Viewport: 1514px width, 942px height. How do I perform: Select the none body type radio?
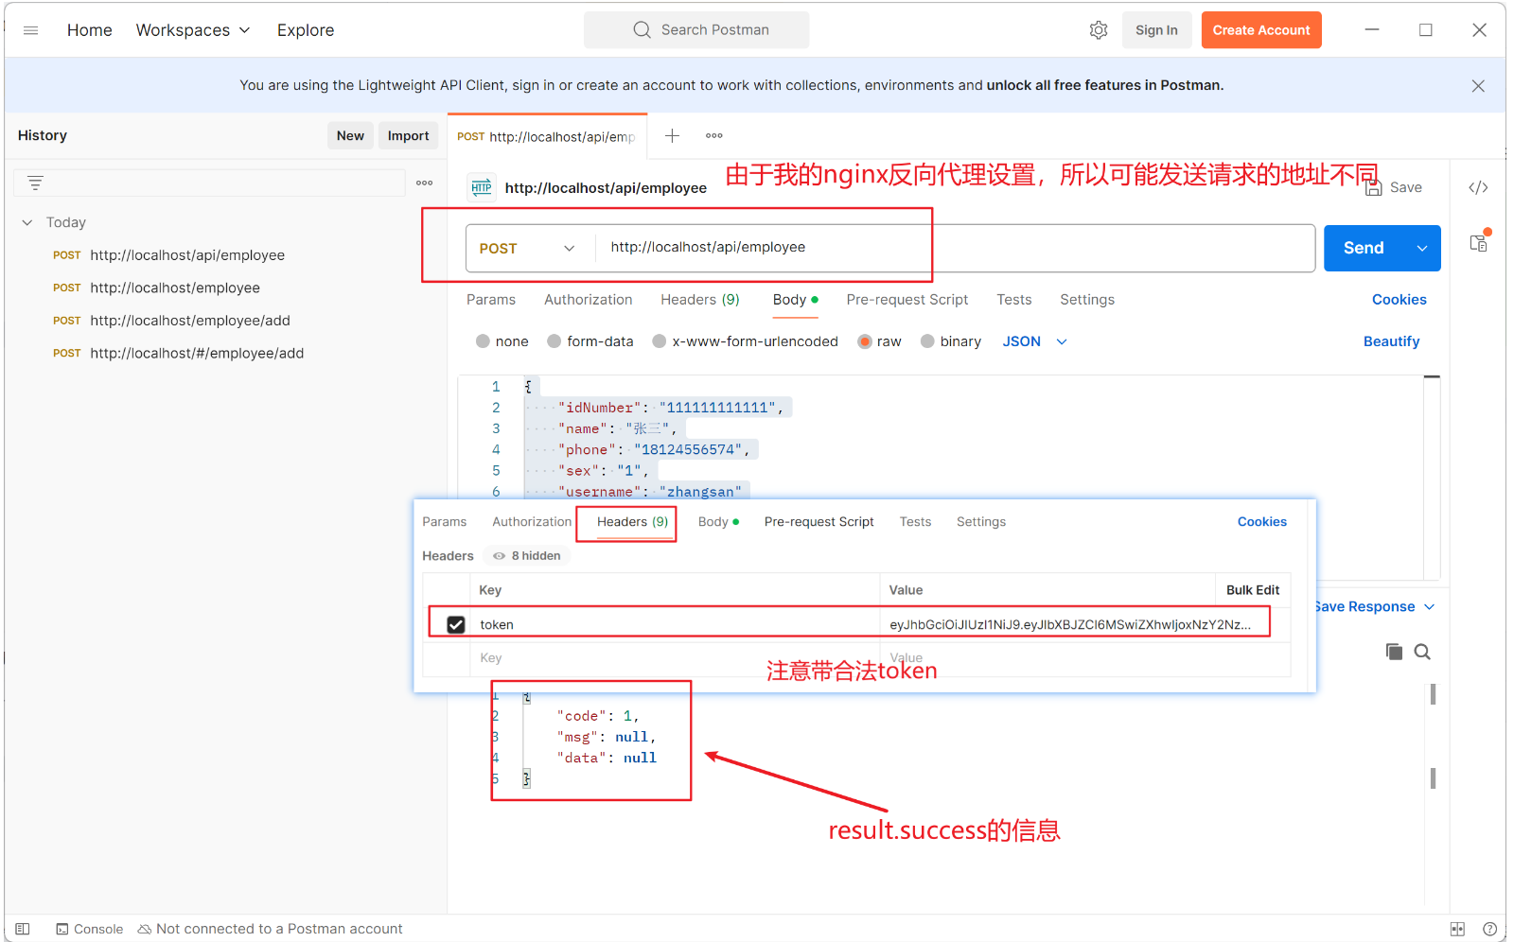(484, 341)
